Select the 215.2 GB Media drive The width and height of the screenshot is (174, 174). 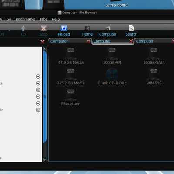tap(71, 77)
